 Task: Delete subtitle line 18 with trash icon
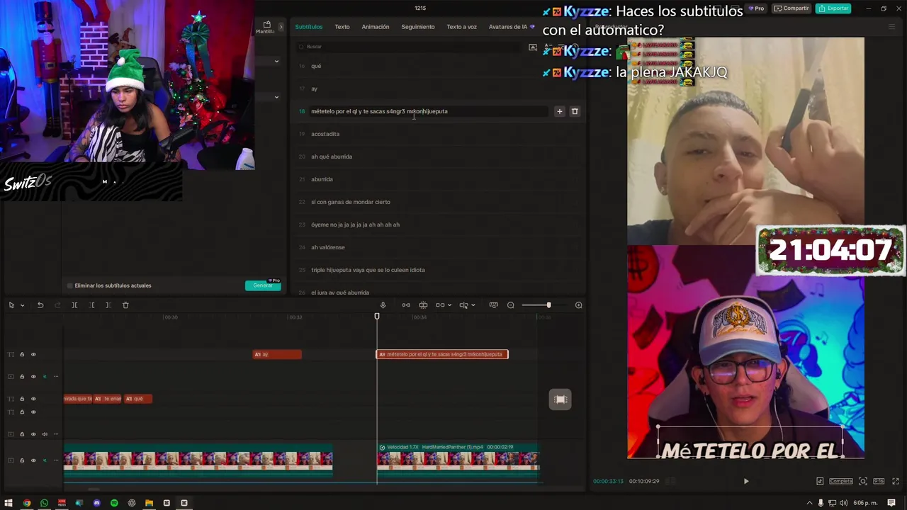coord(575,111)
